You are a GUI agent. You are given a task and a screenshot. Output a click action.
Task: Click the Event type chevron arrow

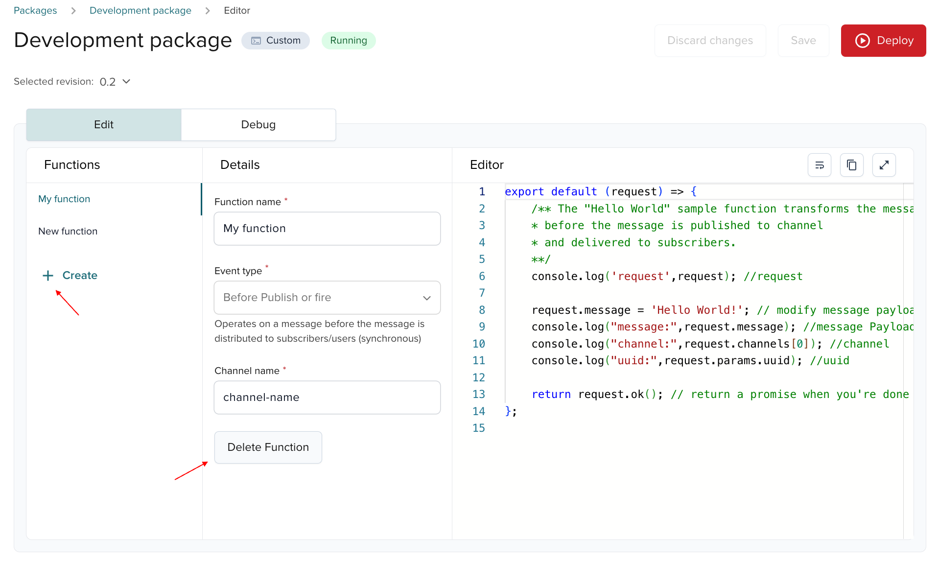pyautogui.click(x=427, y=298)
